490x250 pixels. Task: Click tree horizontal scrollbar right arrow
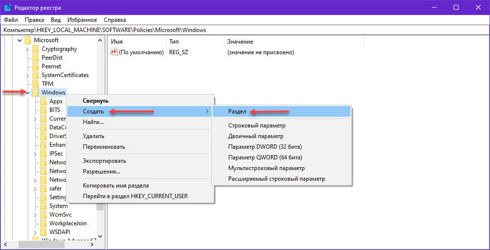[92, 244]
